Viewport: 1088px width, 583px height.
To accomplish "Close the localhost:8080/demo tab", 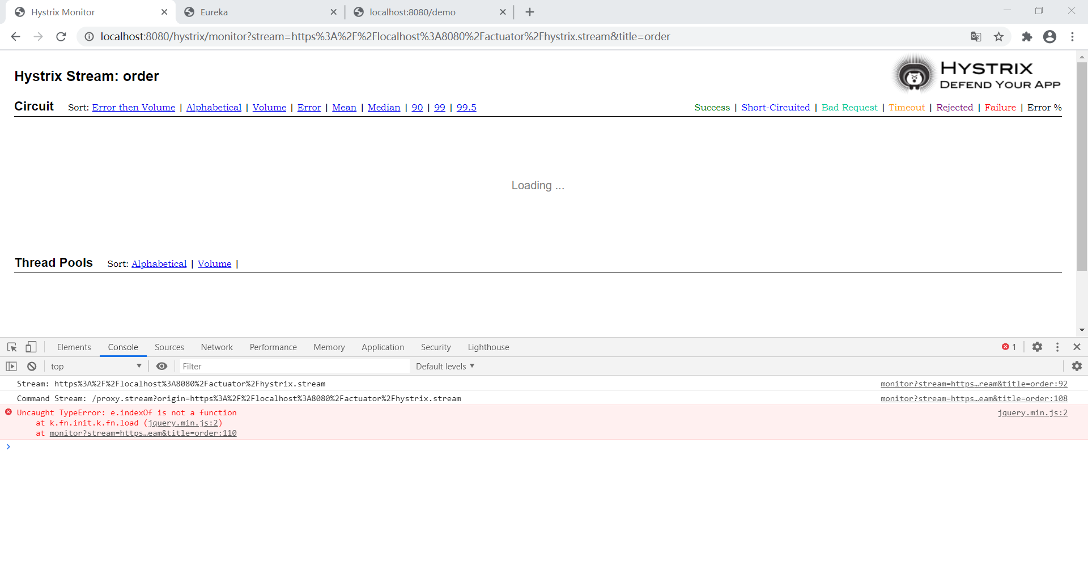I will (x=503, y=12).
